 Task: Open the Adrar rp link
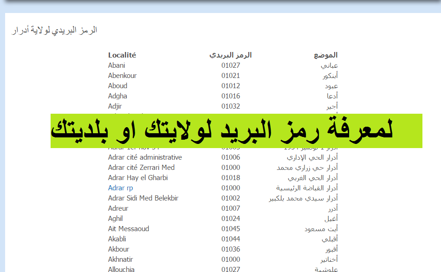pyautogui.click(x=120, y=188)
